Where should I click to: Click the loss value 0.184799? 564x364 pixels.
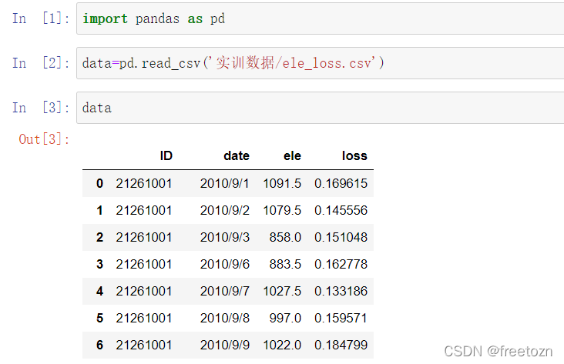click(341, 345)
